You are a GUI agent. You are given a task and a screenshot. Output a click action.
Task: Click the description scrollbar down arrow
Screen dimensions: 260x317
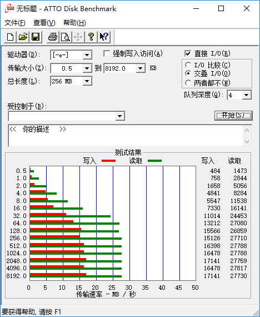click(x=247, y=141)
